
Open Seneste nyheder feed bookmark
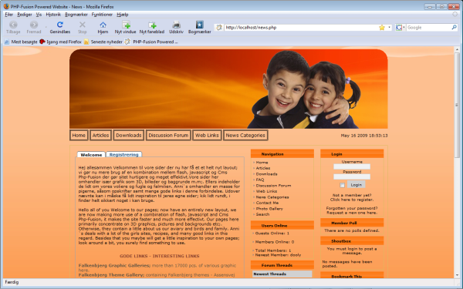tap(103, 42)
